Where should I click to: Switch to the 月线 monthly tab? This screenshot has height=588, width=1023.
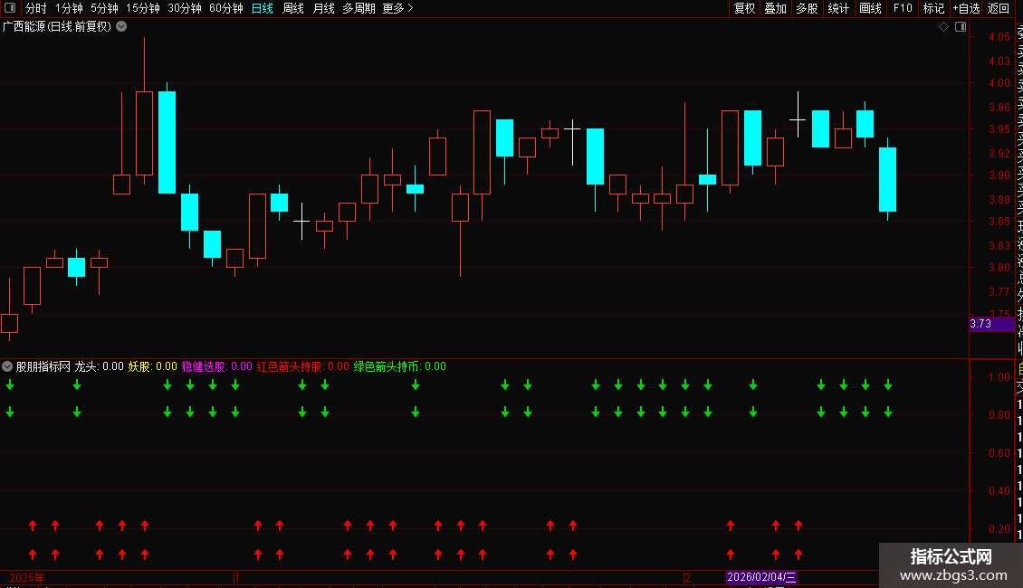point(323,8)
